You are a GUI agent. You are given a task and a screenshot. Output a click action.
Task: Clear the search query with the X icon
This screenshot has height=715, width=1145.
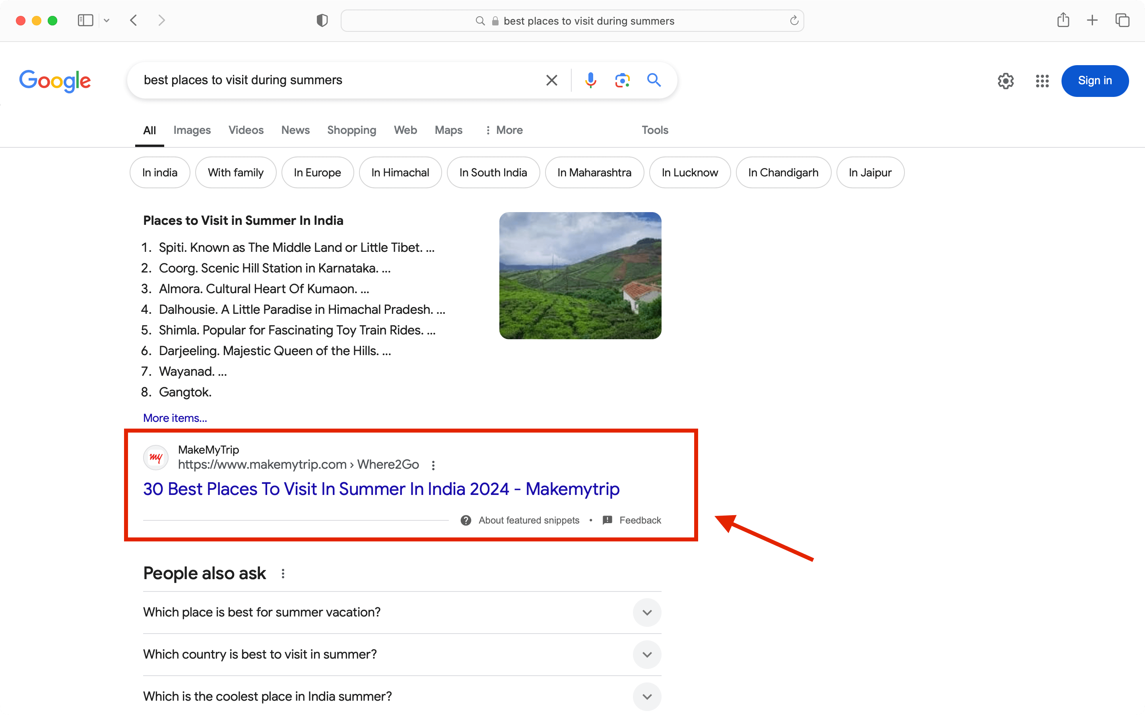point(551,80)
